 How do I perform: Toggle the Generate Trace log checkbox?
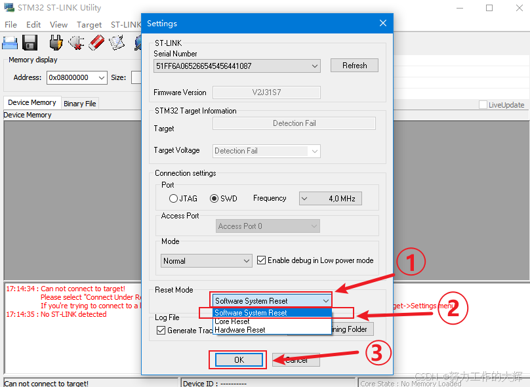[161, 330]
